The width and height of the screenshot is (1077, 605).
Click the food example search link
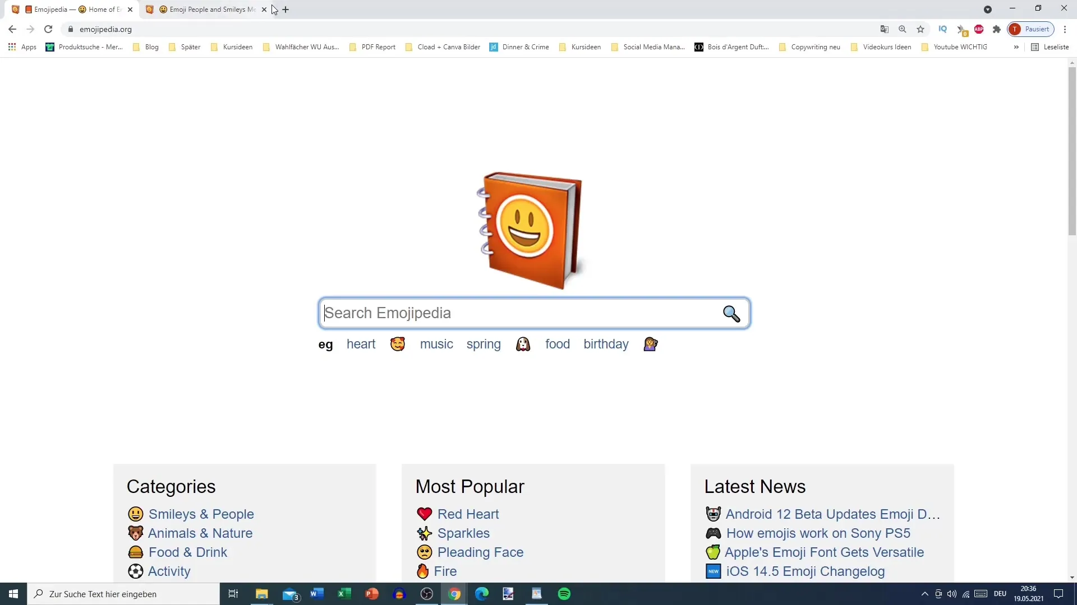[x=558, y=344]
